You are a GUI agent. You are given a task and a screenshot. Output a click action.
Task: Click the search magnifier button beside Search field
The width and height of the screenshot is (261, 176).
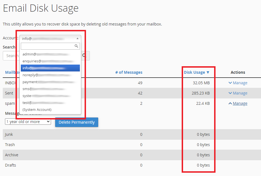pos(84,55)
